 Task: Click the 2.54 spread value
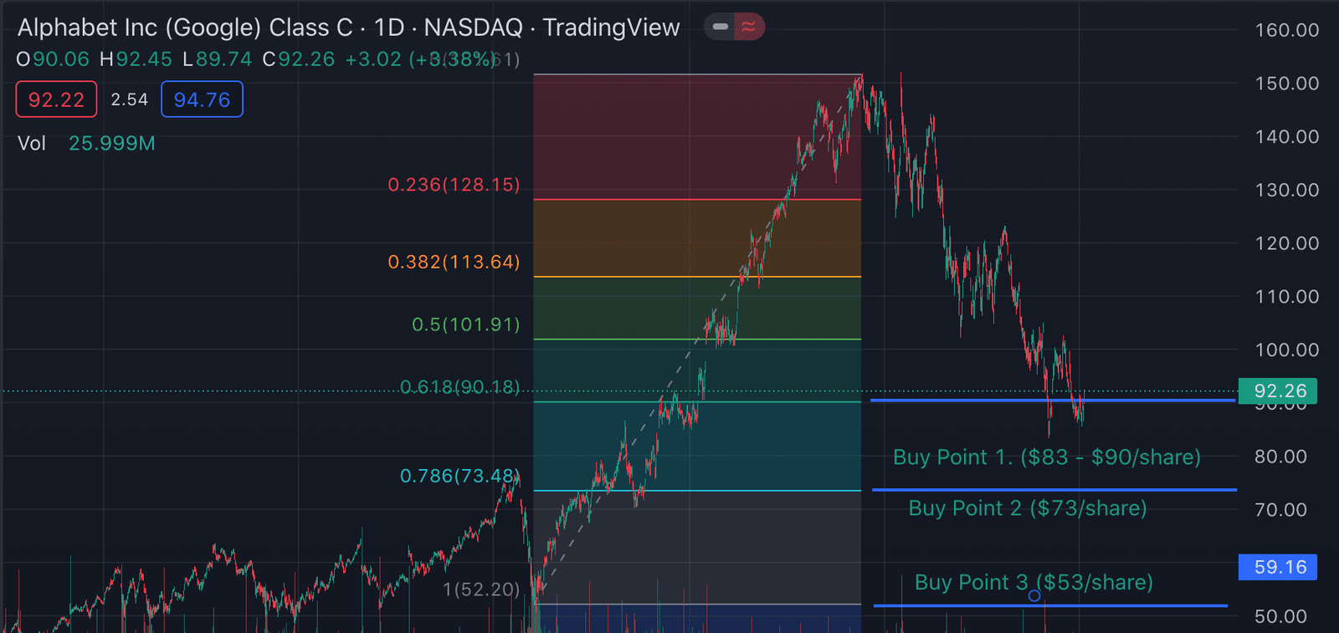click(x=129, y=100)
